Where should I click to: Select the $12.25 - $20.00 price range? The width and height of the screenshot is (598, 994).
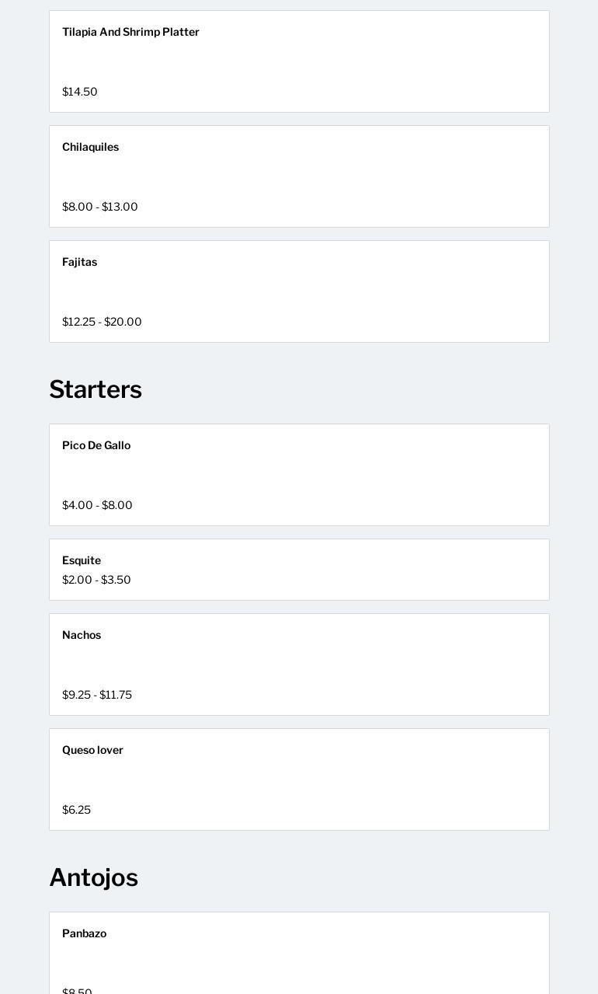(x=102, y=322)
